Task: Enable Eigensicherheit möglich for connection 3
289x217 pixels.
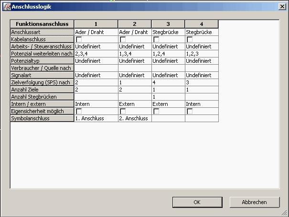Action: [x=156, y=111]
